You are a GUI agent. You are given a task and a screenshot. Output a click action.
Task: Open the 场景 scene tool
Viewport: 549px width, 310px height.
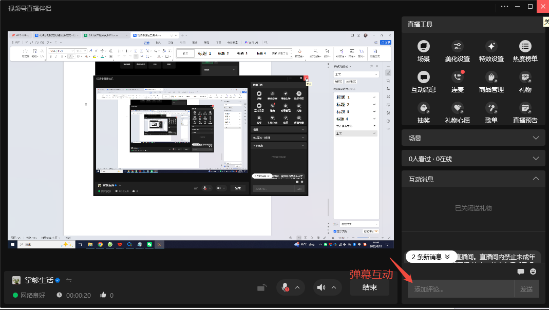coord(424,47)
